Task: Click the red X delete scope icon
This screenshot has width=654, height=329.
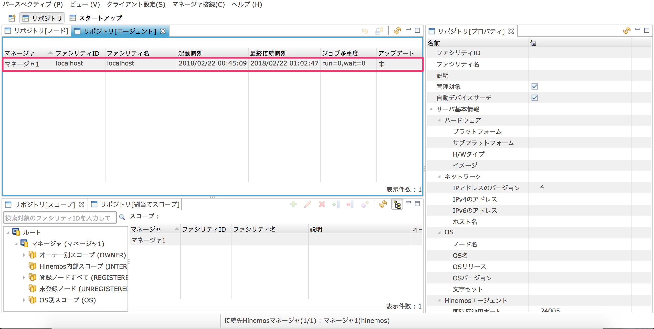Action: (322, 204)
